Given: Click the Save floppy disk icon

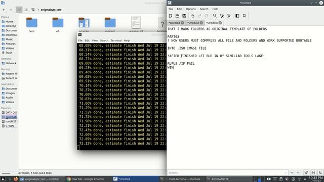Looking at the screenshot, I should tap(184, 16).
